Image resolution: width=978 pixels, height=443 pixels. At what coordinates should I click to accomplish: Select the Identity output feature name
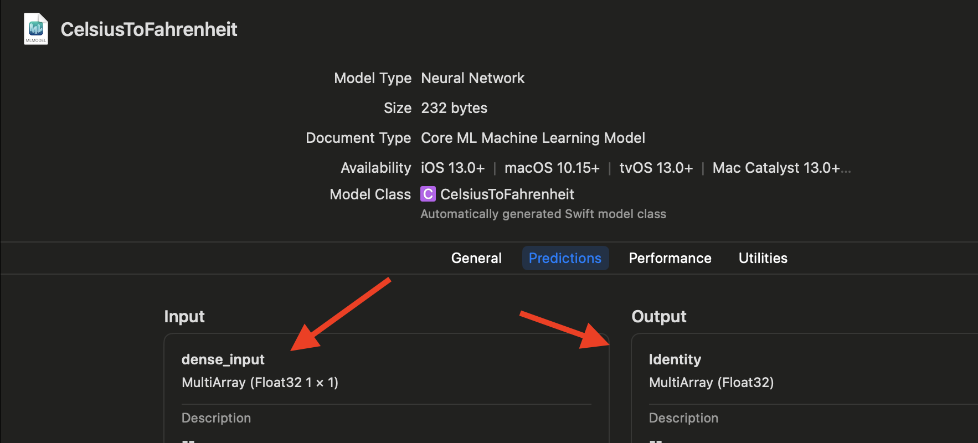675,359
